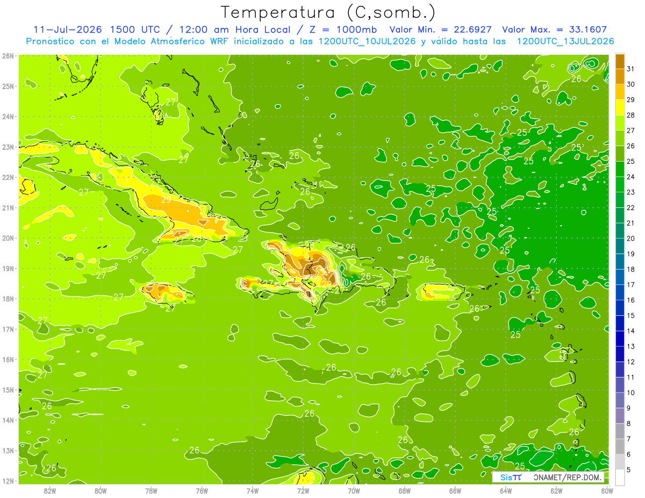The width and height of the screenshot is (645, 498).
Task: Click the 74W longitude axis label
Action: click(253, 490)
